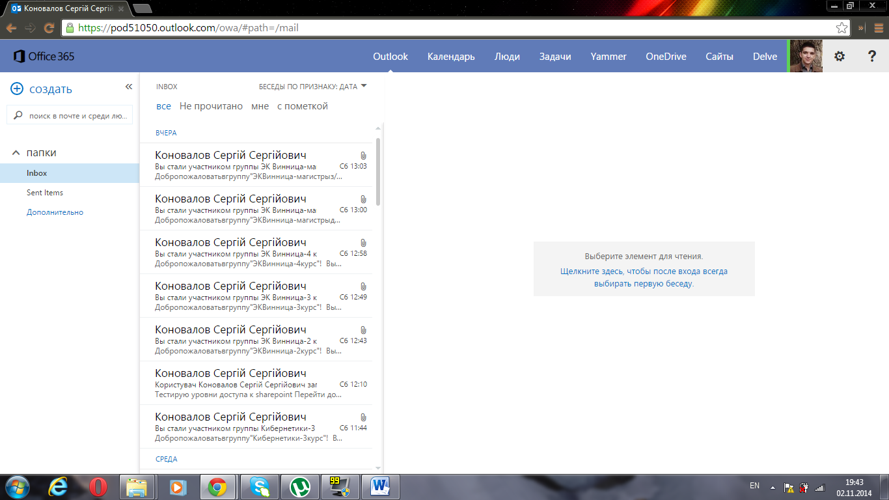Viewport: 889px width, 500px height.
Task: Click the plus icon to create mail
Action: pyautogui.click(x=17, y=89)
